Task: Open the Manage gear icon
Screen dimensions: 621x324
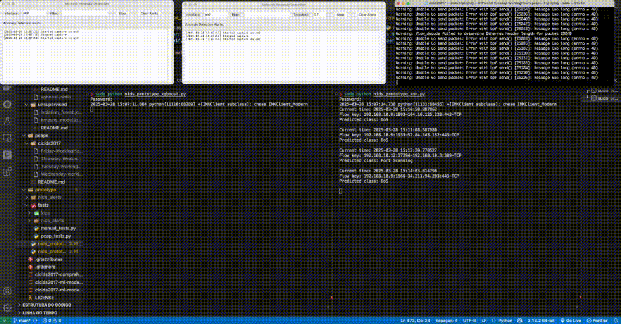Action: [x=7, y=308]
